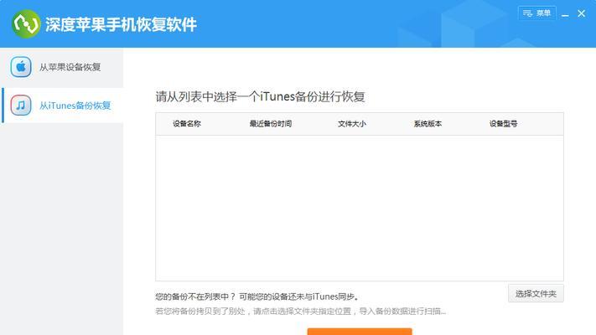
Task: Click the 您的备份不在列表中 notice text
Action: [257, 296]
